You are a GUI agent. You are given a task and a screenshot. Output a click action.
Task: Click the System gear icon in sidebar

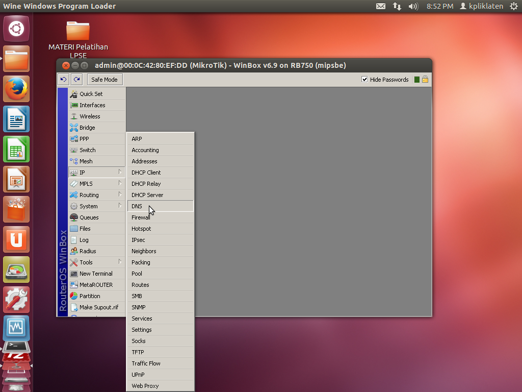[x=73, y=206]
